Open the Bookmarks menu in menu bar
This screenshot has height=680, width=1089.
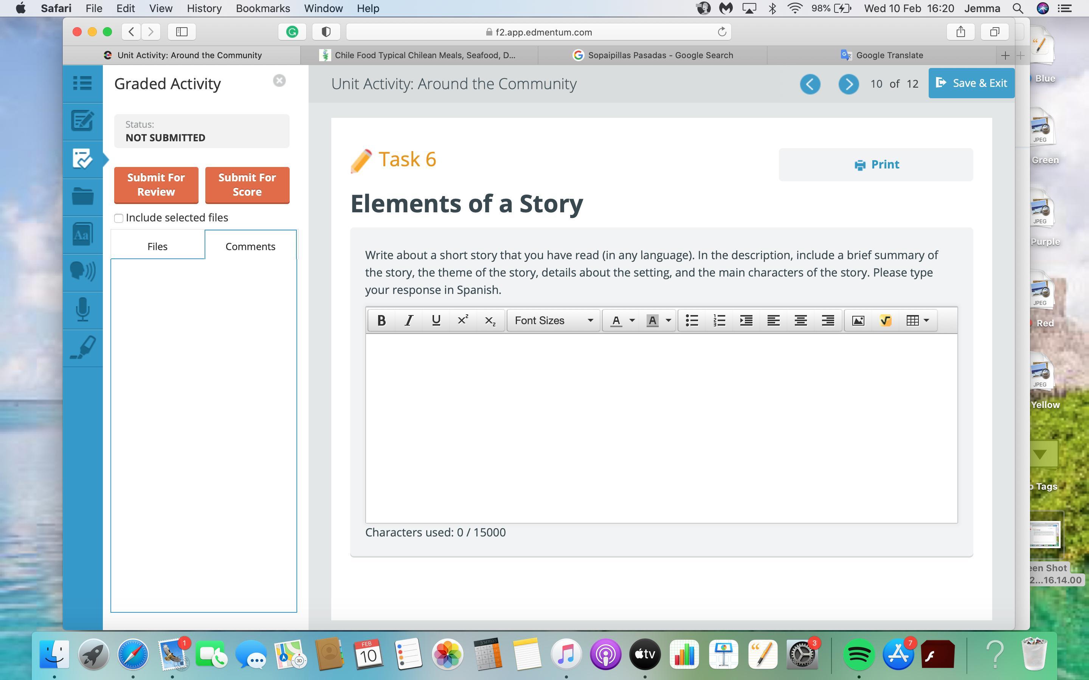[x=262, y=9]
